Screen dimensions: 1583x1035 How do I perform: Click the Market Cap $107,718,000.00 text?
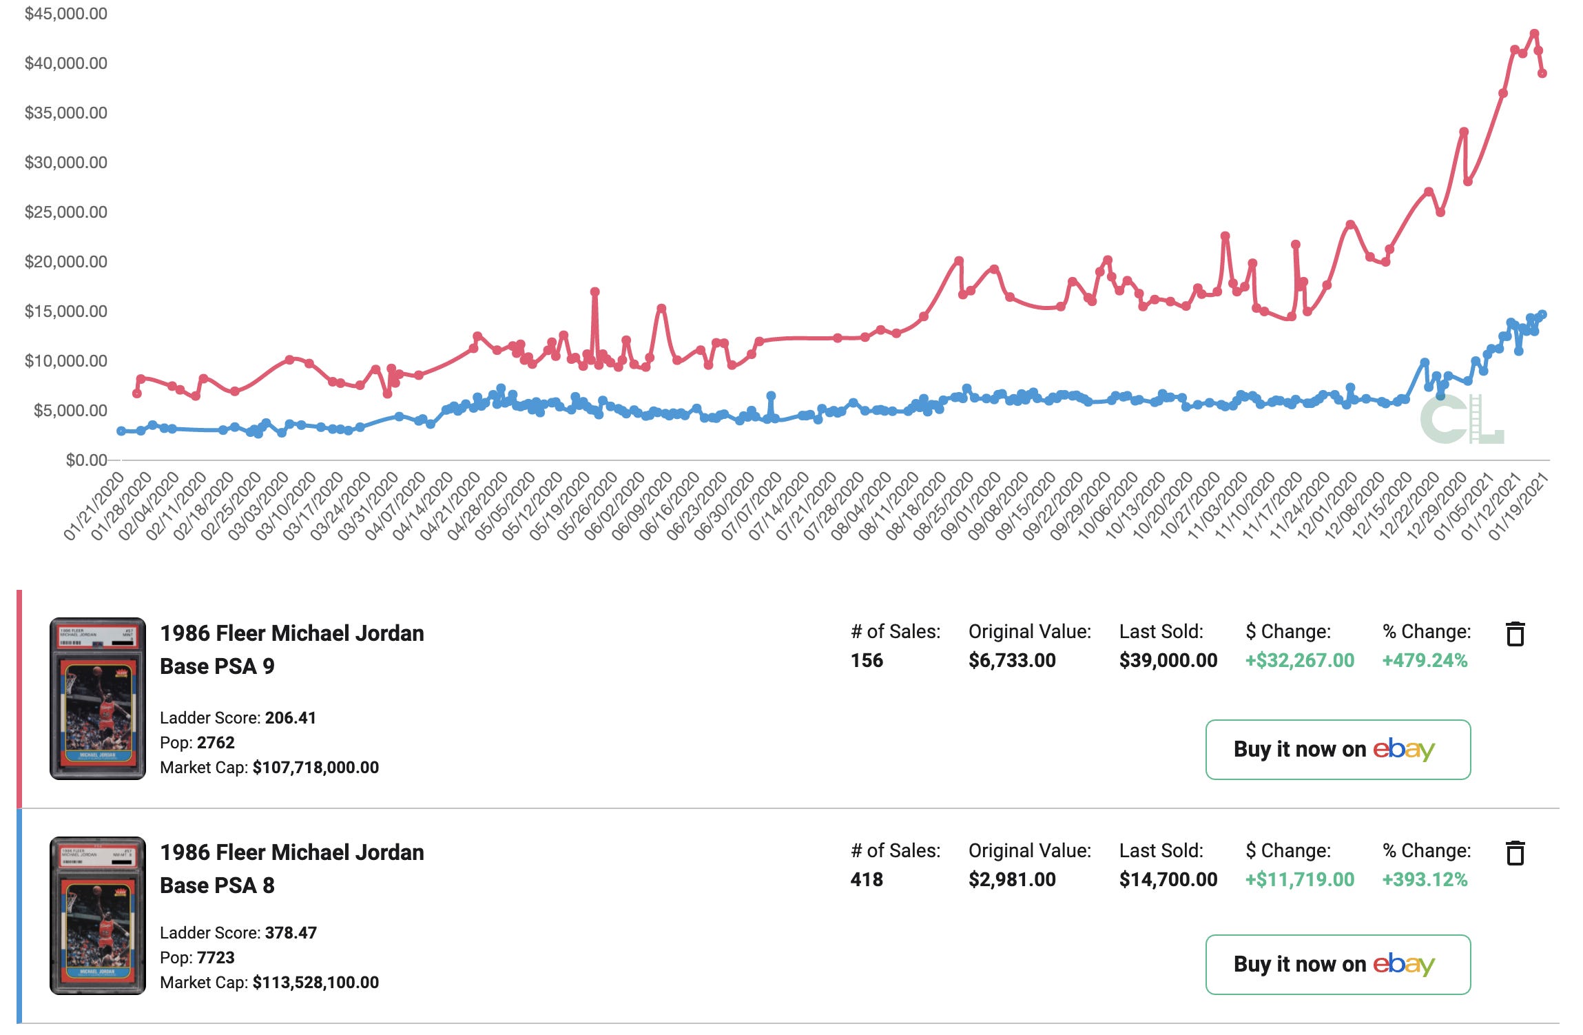pos(269,768)
